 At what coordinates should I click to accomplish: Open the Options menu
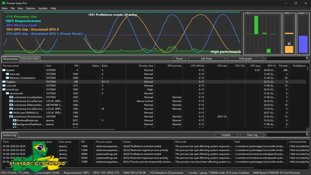[x=31, y=8]
